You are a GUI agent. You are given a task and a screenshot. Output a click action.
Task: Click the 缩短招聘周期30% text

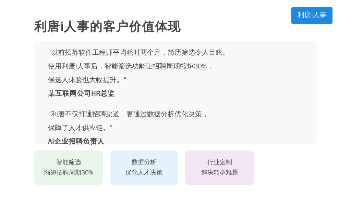pos(69,172)
